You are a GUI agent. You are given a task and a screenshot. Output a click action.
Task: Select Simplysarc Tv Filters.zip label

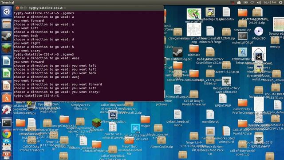pyautogui.click(x=81, y=107)
